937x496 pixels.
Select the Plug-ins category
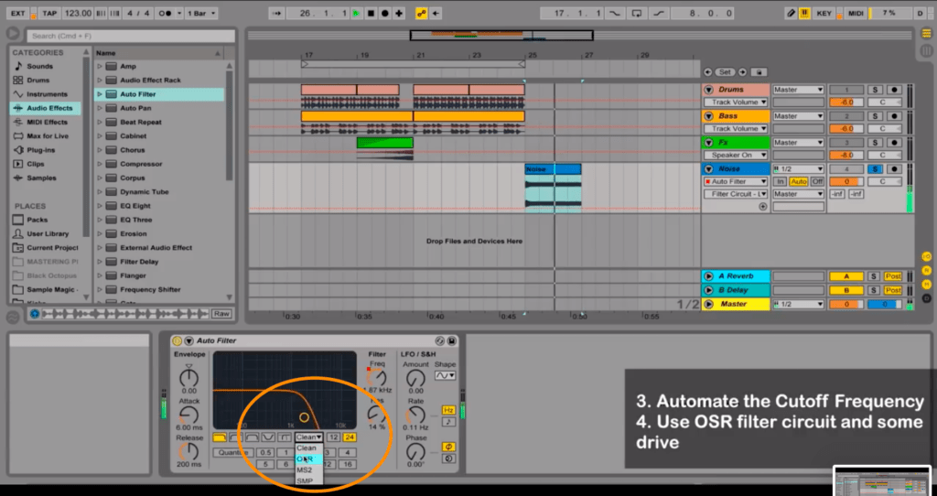pos(40,150)
